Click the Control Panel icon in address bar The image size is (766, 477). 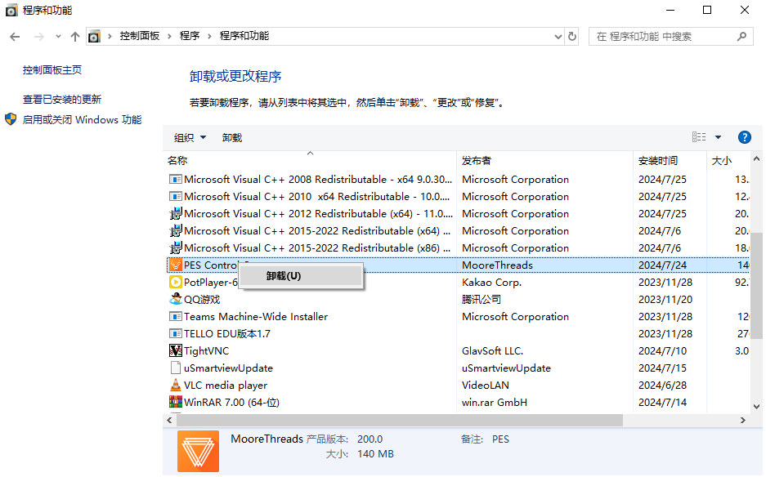(94, 37)
